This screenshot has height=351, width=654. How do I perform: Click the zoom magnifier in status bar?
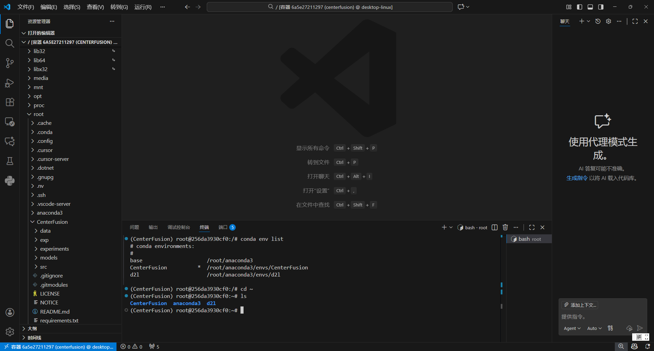pyautogui.click(x=621, y=347)
